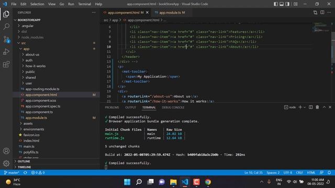Change encoding via UTF-8 status item
Viewport: 335px width, 188px height.
287,173
